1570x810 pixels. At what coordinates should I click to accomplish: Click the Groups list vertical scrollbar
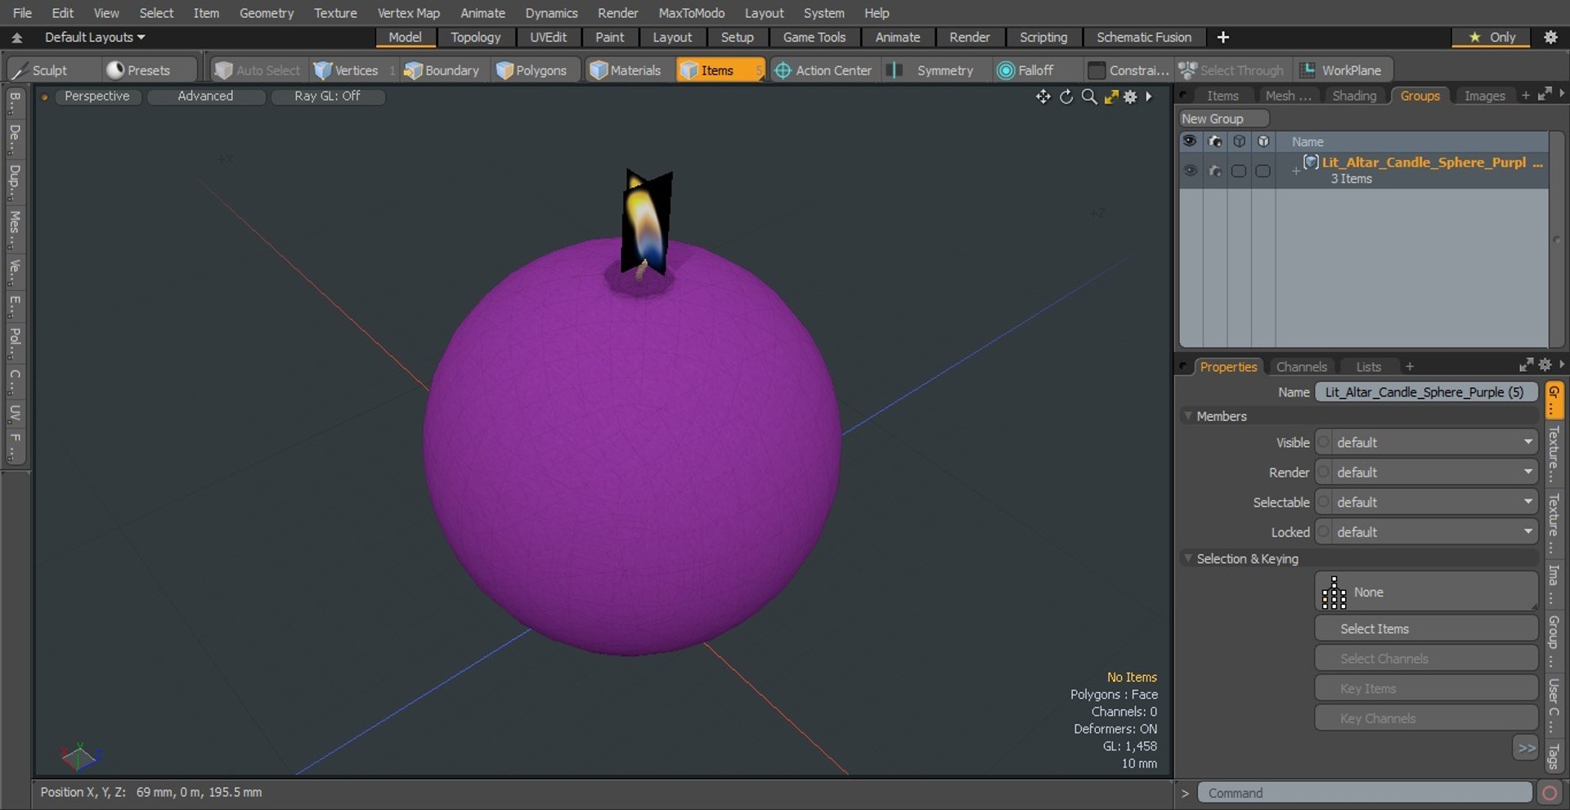point(1556,239)
